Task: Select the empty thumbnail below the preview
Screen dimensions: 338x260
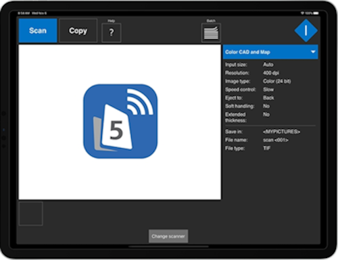Action: 31,213
